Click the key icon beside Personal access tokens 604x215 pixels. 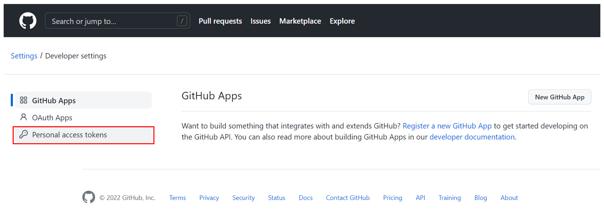pos(23,134)
